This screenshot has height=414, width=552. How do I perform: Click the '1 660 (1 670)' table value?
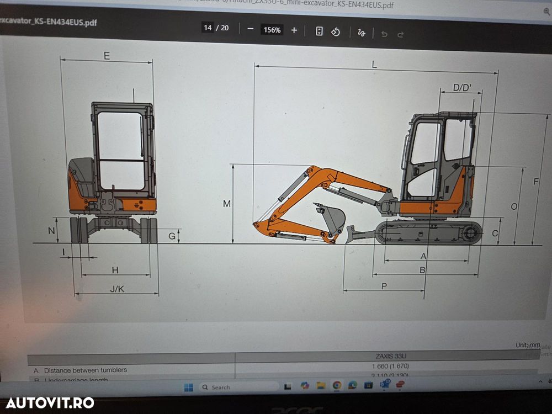point(390,366)
